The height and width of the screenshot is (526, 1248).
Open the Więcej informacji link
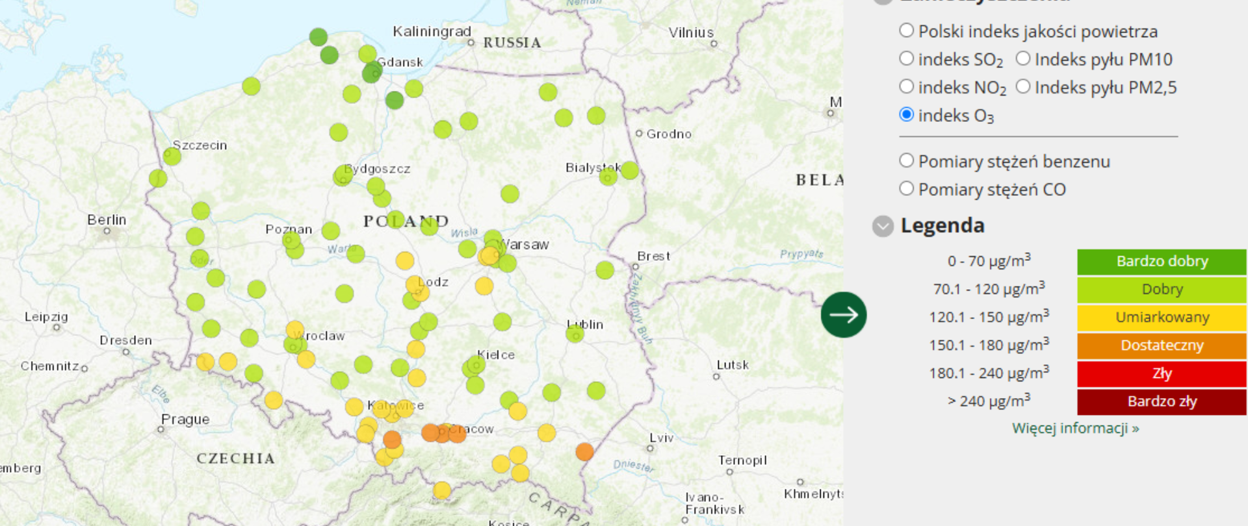pos(1075,428)
